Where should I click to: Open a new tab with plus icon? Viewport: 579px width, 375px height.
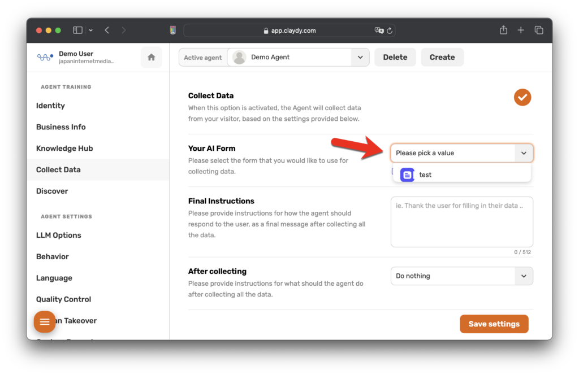(521, 30)
